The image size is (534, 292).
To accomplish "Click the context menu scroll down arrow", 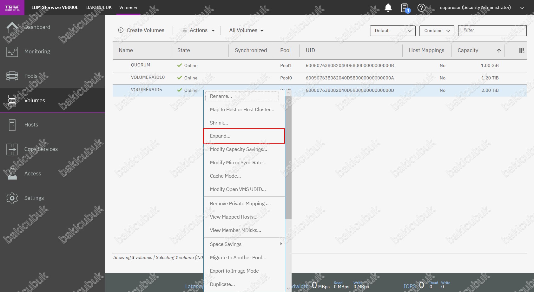I will click(x=288, y=288).
